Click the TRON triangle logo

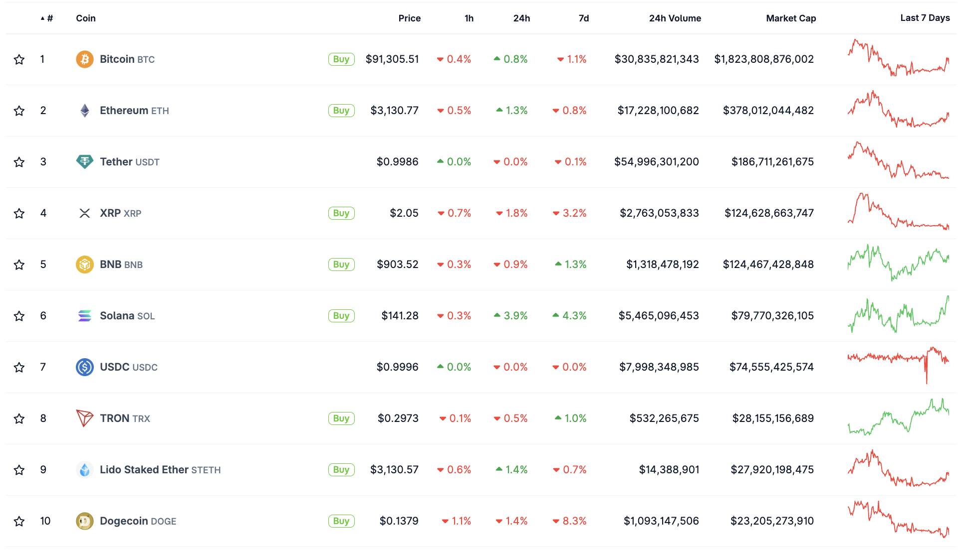84,418
